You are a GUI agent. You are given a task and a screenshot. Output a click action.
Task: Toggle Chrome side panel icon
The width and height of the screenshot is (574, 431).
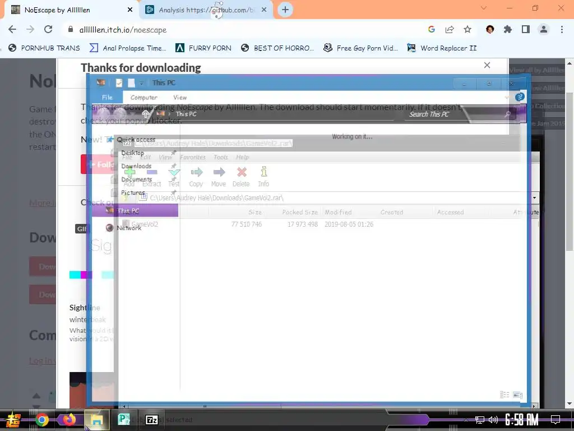(x=526, y=29)
